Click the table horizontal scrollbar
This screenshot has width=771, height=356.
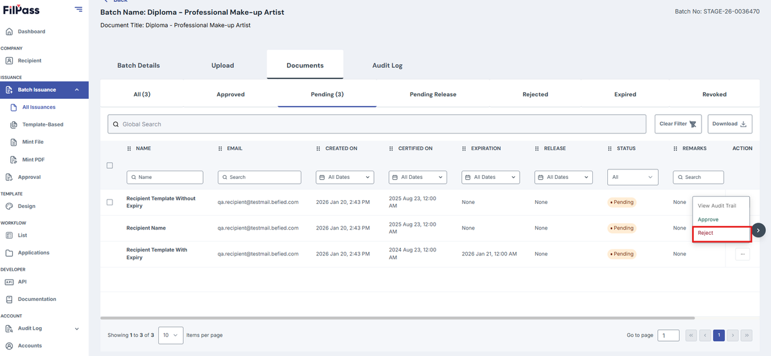click(x=398, y=318)
